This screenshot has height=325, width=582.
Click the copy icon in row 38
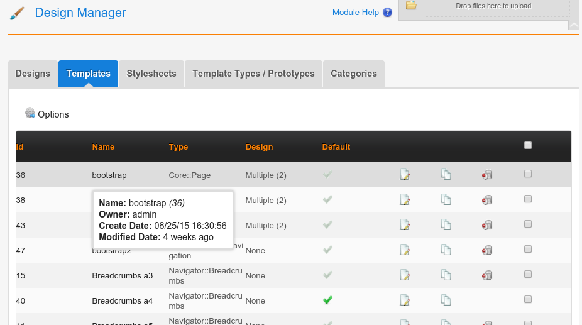tap(446, 200)
